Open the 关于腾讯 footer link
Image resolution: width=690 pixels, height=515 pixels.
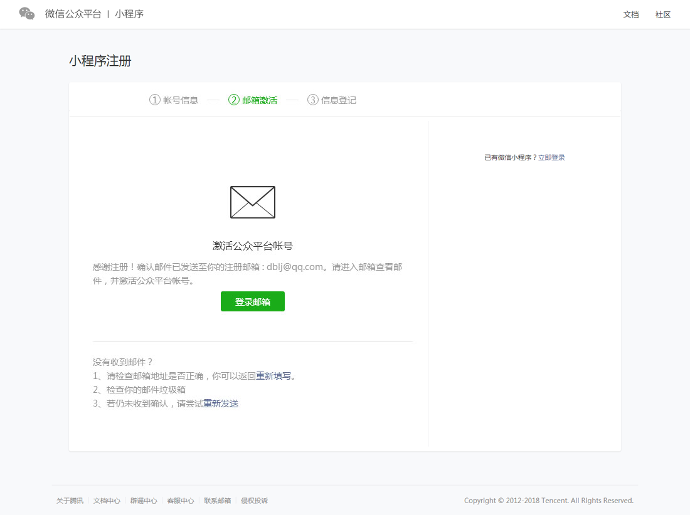click(x=70, y=501)
